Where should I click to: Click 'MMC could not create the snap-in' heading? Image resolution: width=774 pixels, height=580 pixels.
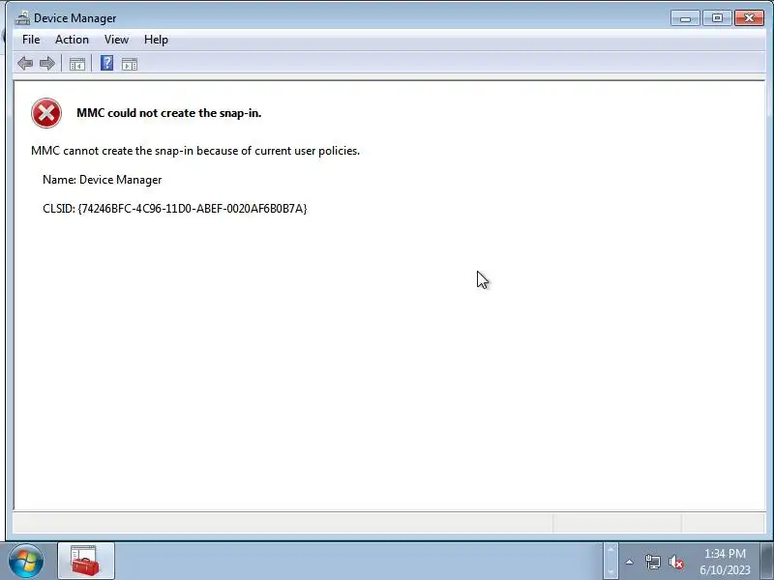pyautogui.click(x=168, y=113)
